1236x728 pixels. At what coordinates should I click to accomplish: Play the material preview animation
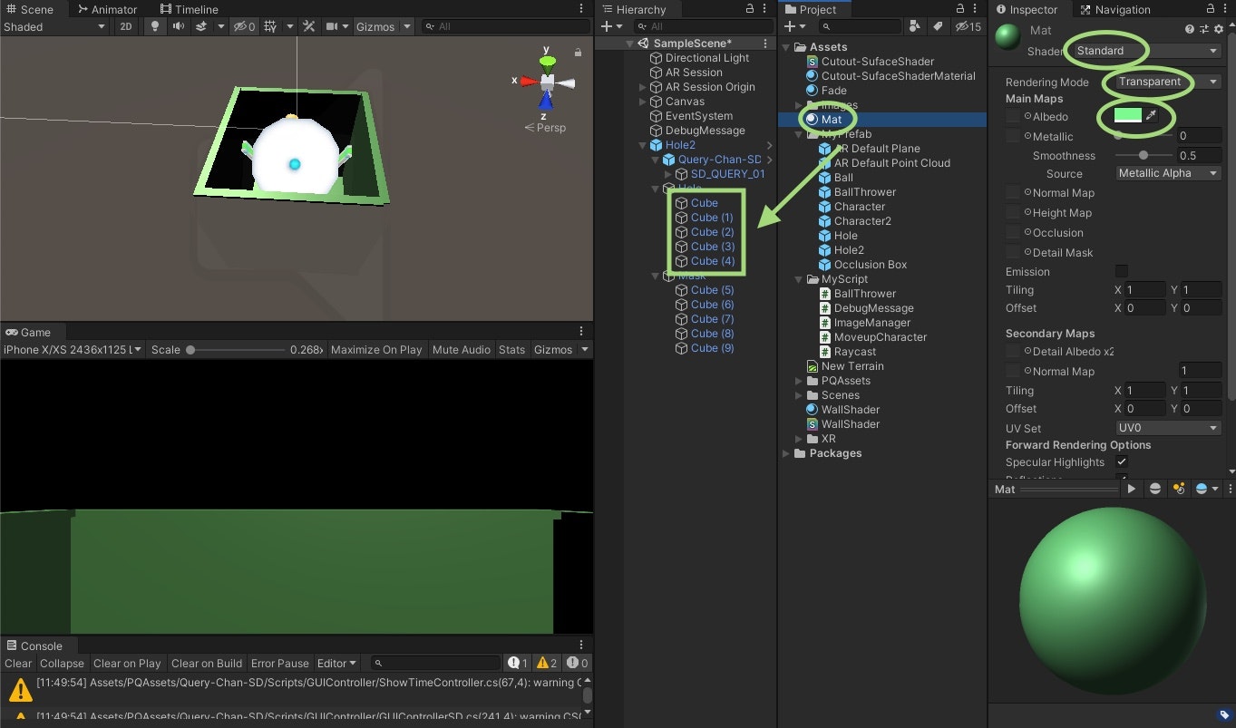pos(1132,489)
